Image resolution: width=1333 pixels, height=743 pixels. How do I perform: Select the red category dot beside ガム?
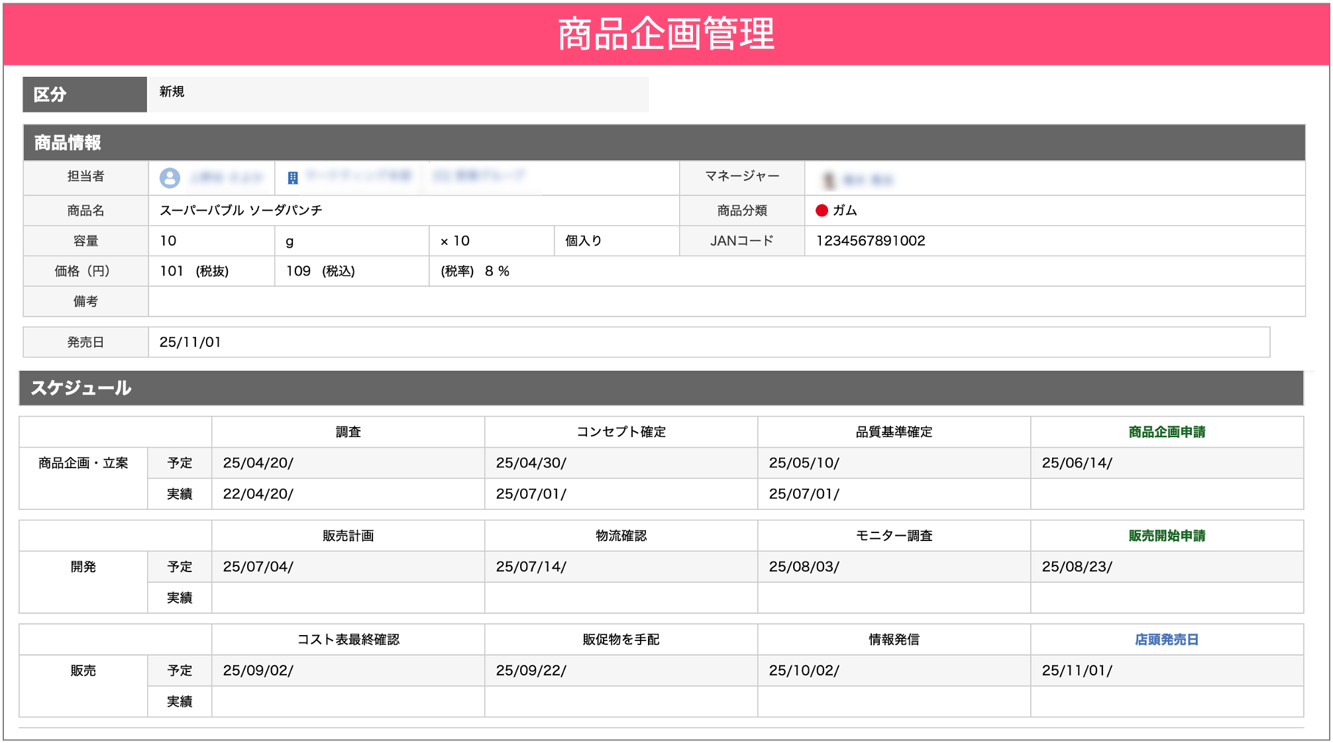click(x=822, y=210)
